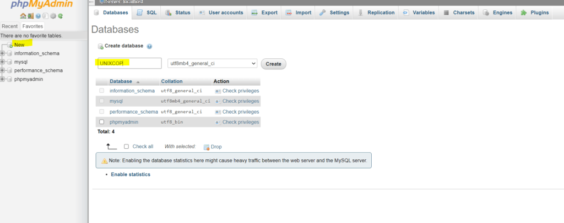
Task: Open information_schema from database table
Action: click(132, 91)
